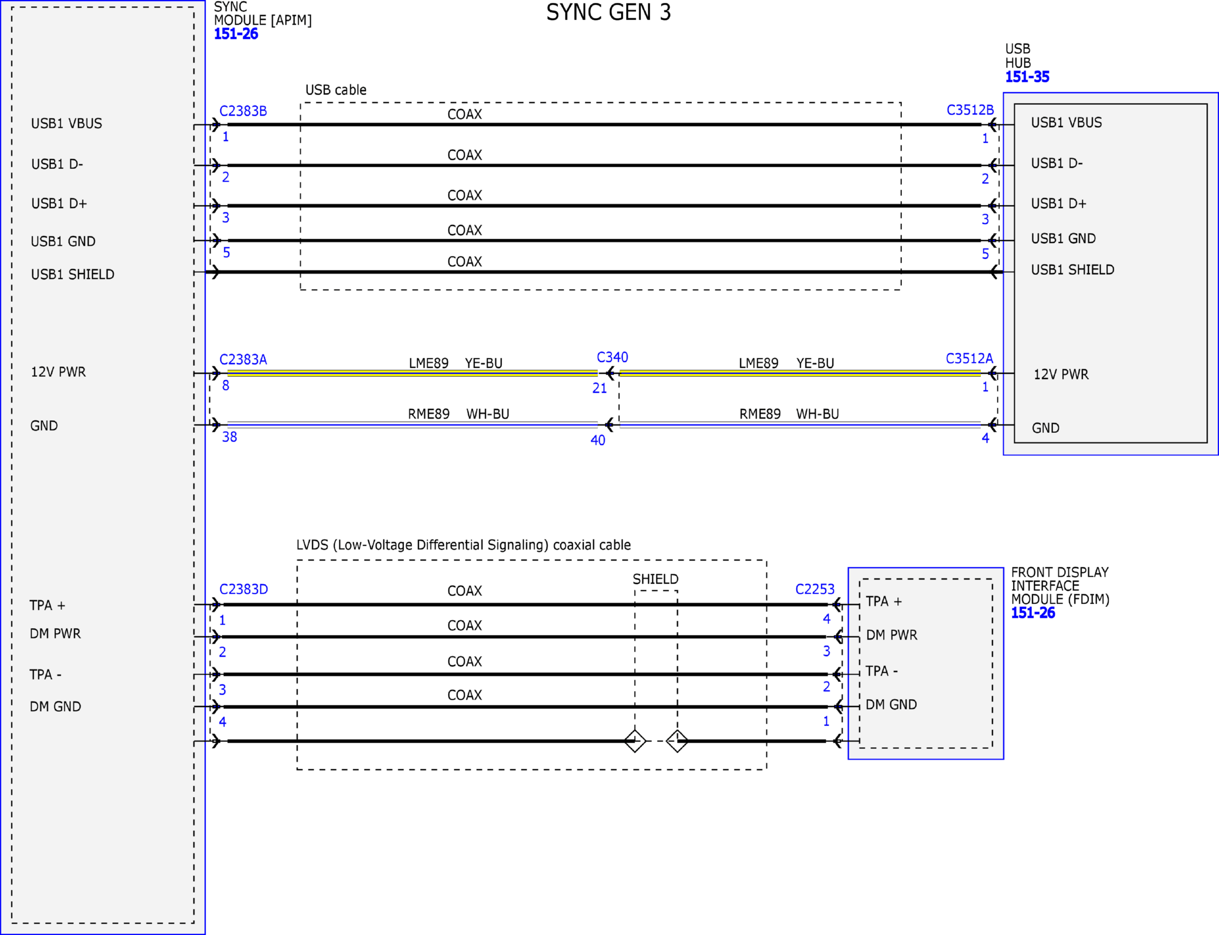
Task: Click LME89 YE-BU between C340 and C3512A
Action: tap(786, 364)
